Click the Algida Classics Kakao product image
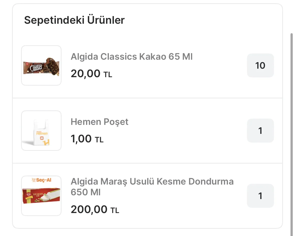The width and height of the screenshot is (295, 236). (41, 65)
